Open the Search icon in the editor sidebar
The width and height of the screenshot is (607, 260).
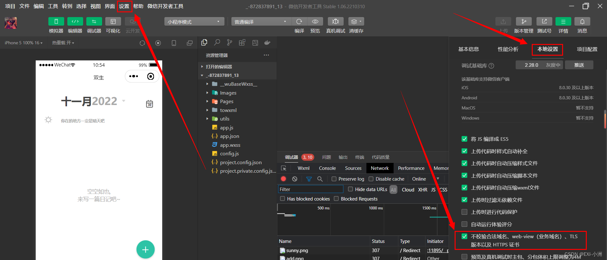tap(217, 43)
